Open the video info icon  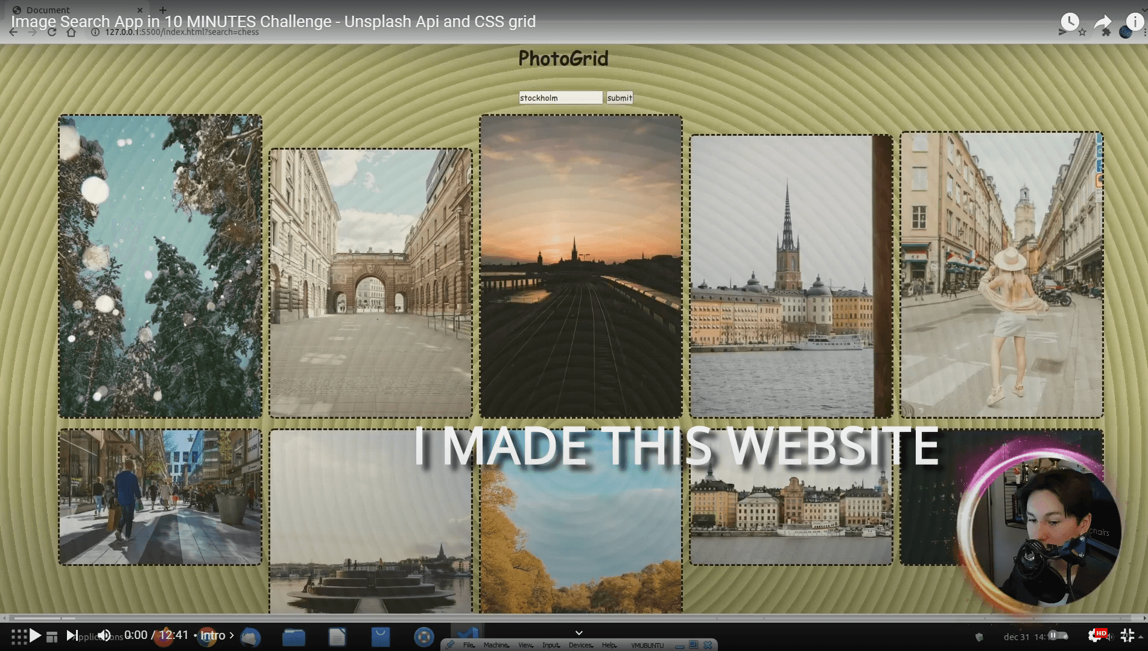[1135, 22]
